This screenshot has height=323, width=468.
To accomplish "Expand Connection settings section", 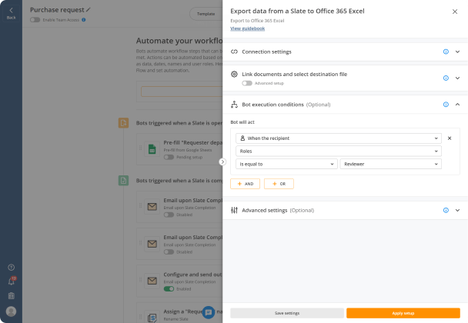I will click(x=457, y=52).
